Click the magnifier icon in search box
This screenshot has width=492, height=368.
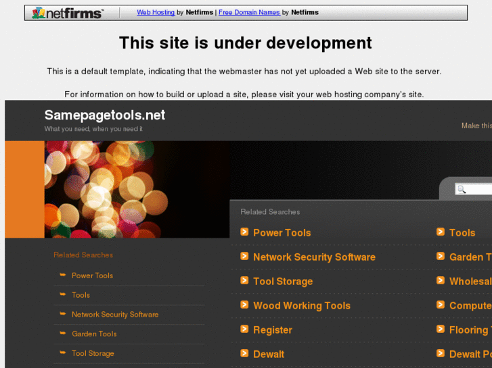pyautogui.click(x=462, y=189)
